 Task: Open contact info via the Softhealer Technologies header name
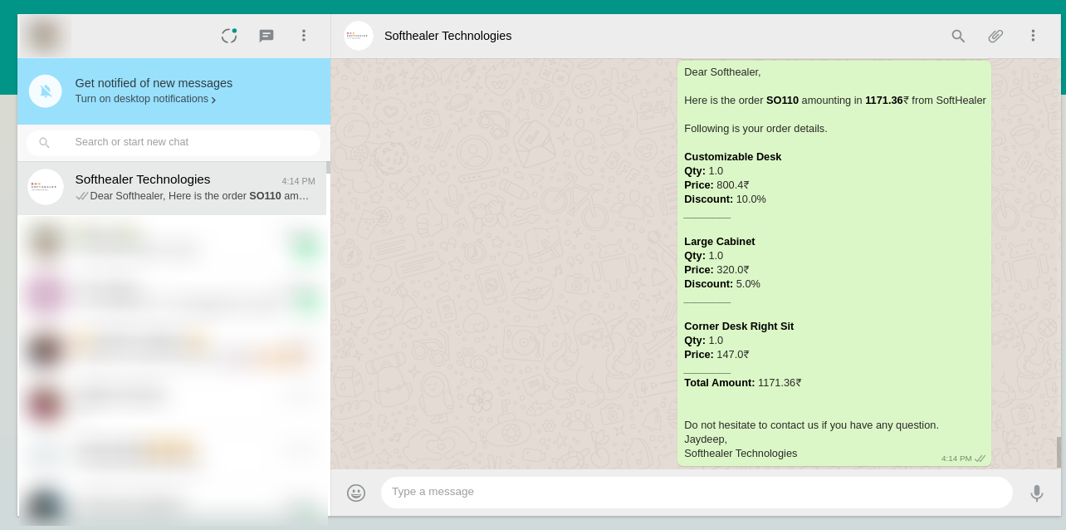click(x=448, y=36)
